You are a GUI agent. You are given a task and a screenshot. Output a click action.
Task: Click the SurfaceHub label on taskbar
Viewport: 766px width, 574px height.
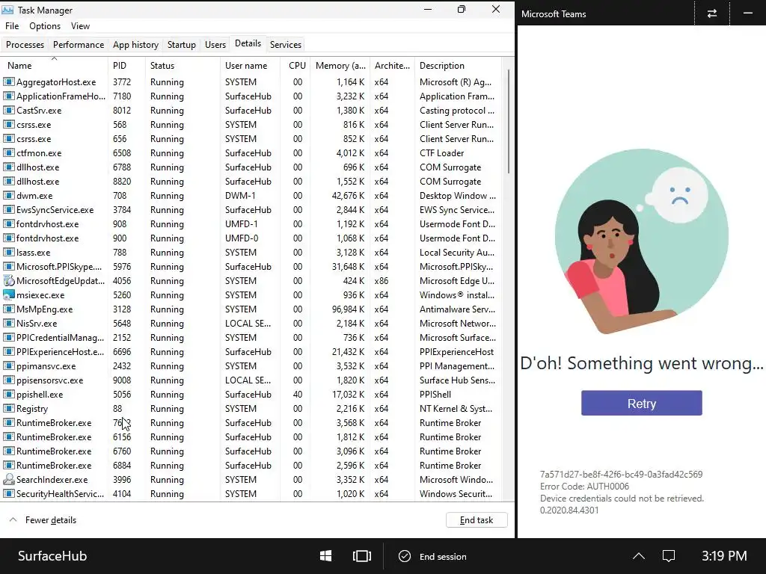coord(52,556)
